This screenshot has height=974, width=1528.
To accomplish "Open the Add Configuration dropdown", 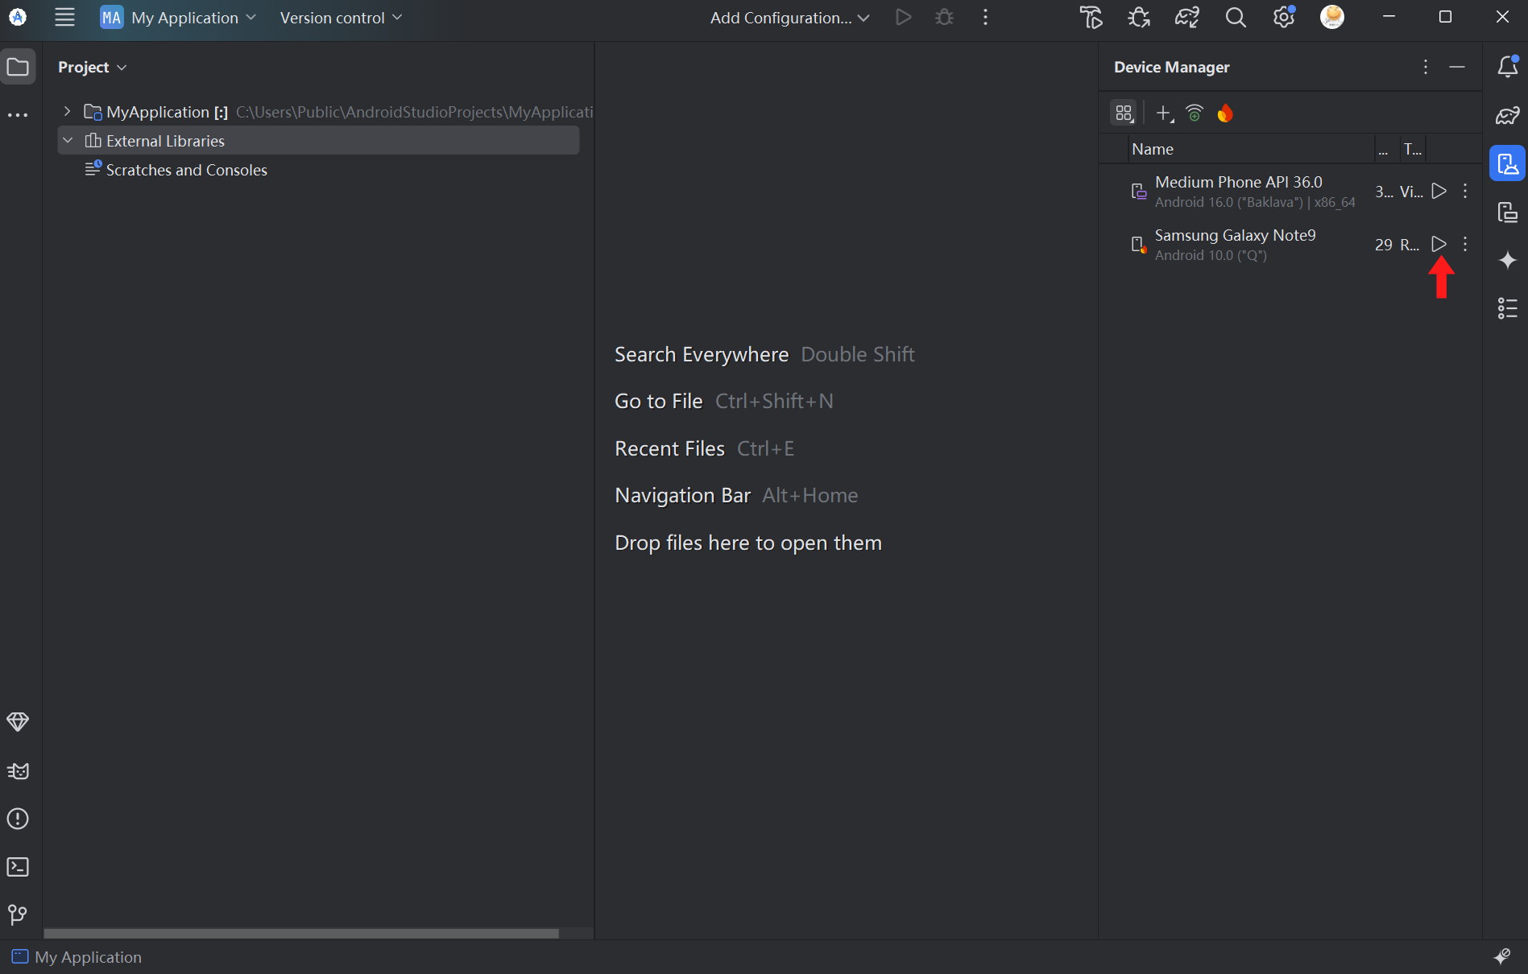I will [x=789, y=18].
